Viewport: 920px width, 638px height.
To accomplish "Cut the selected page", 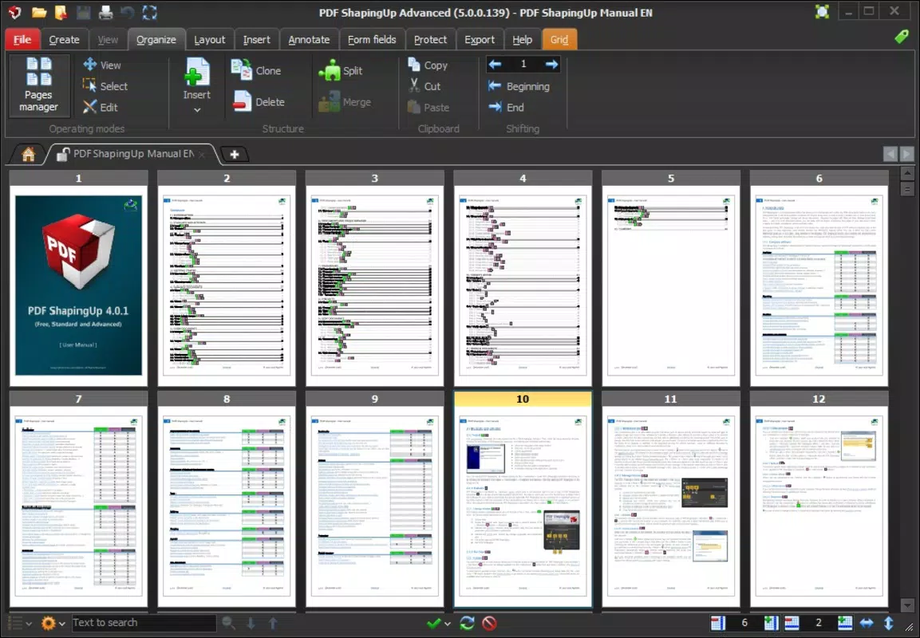I will [424, 86].
